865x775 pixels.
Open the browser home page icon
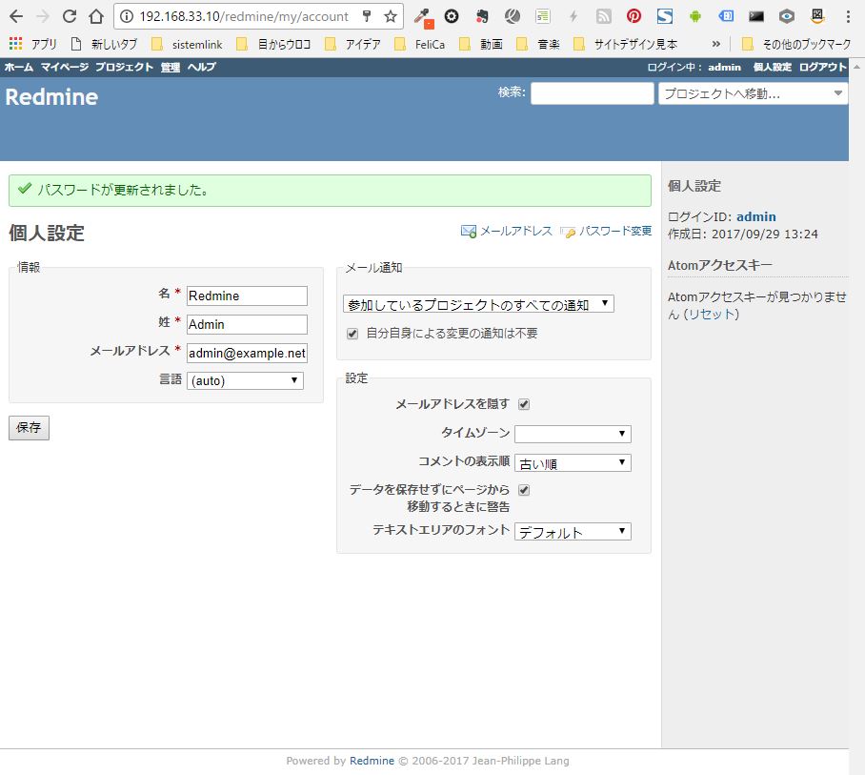[96, 16]
